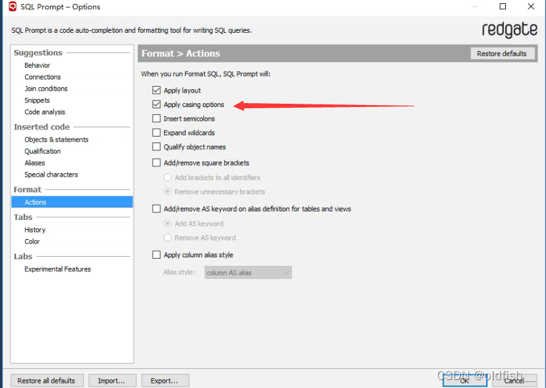Click the Inserted code section heading
This screenshot has height=388, width=546.
click(41, 127)
